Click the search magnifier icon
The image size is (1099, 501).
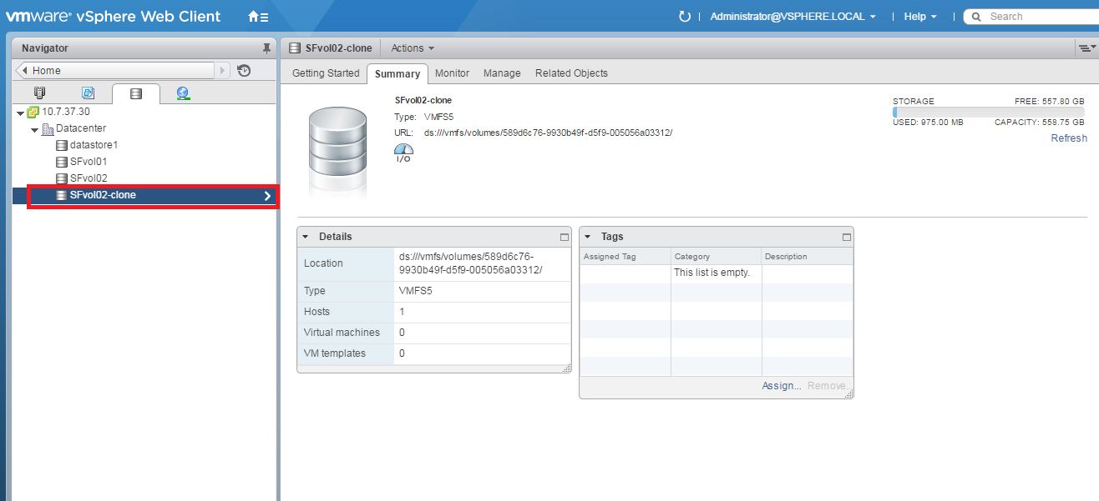(x=976, y=17)
